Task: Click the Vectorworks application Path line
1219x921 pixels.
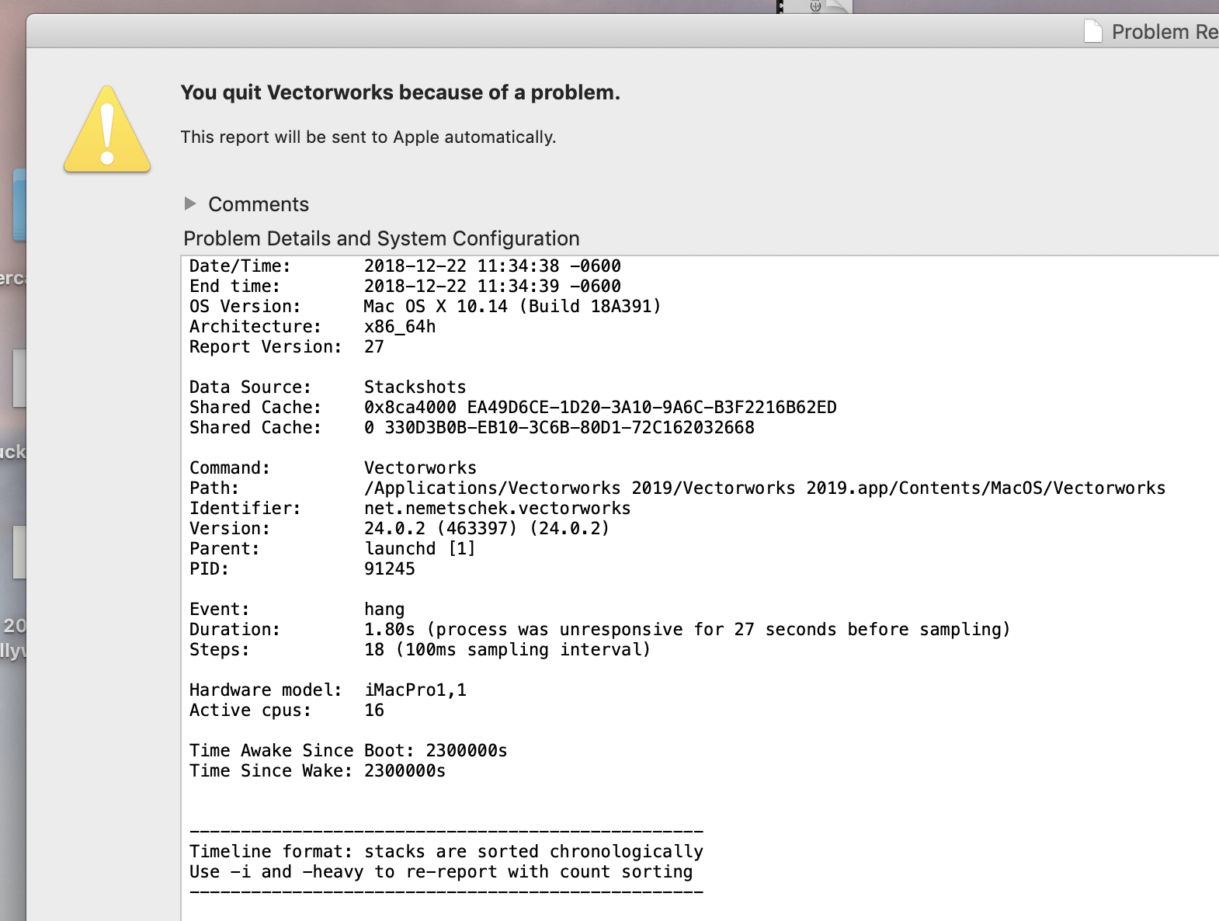Action: tap(764, 488)
